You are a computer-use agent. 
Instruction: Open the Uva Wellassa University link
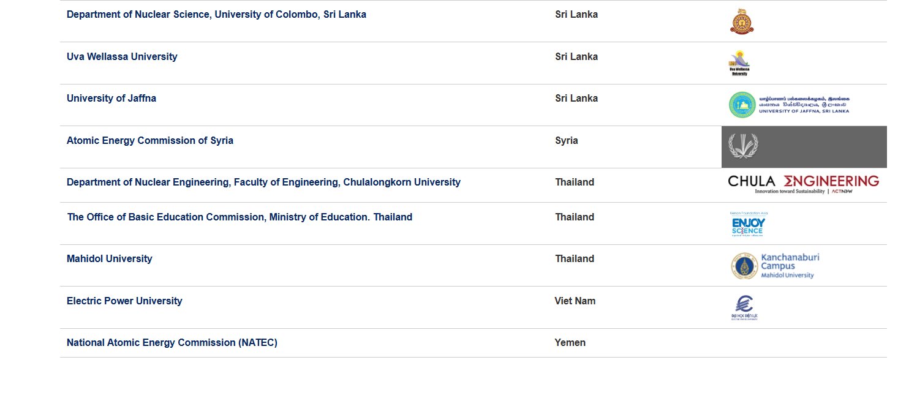coord(122,56)
